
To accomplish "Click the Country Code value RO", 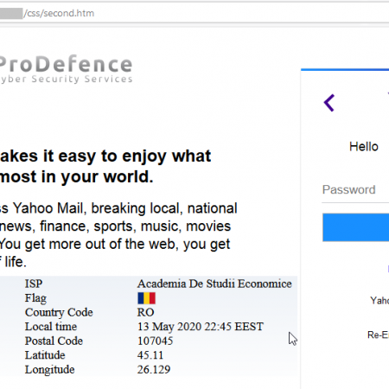I will tap(145, 312).
